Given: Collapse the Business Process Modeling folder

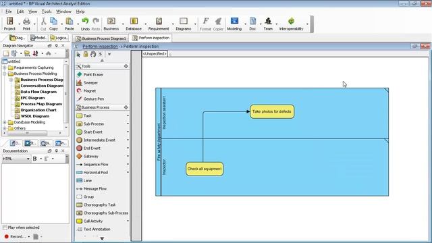Looking at the screenshot, I should (5, 74).
